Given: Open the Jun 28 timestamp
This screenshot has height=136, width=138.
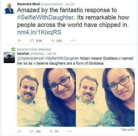Looking at the screenshot, I should (x=51, y=54).
